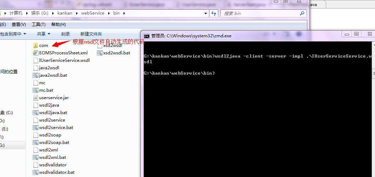Screen dimensions: 375x177
Task: Select the mc file without extension
Action: 42,83
